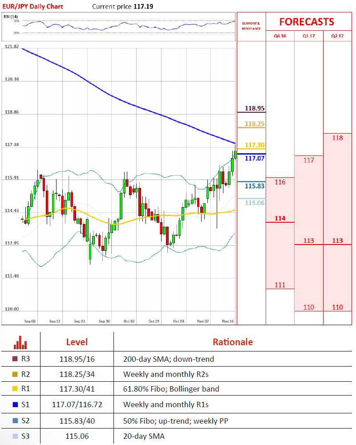Select the 118.95 resistance level label

(x=255, y=108)
